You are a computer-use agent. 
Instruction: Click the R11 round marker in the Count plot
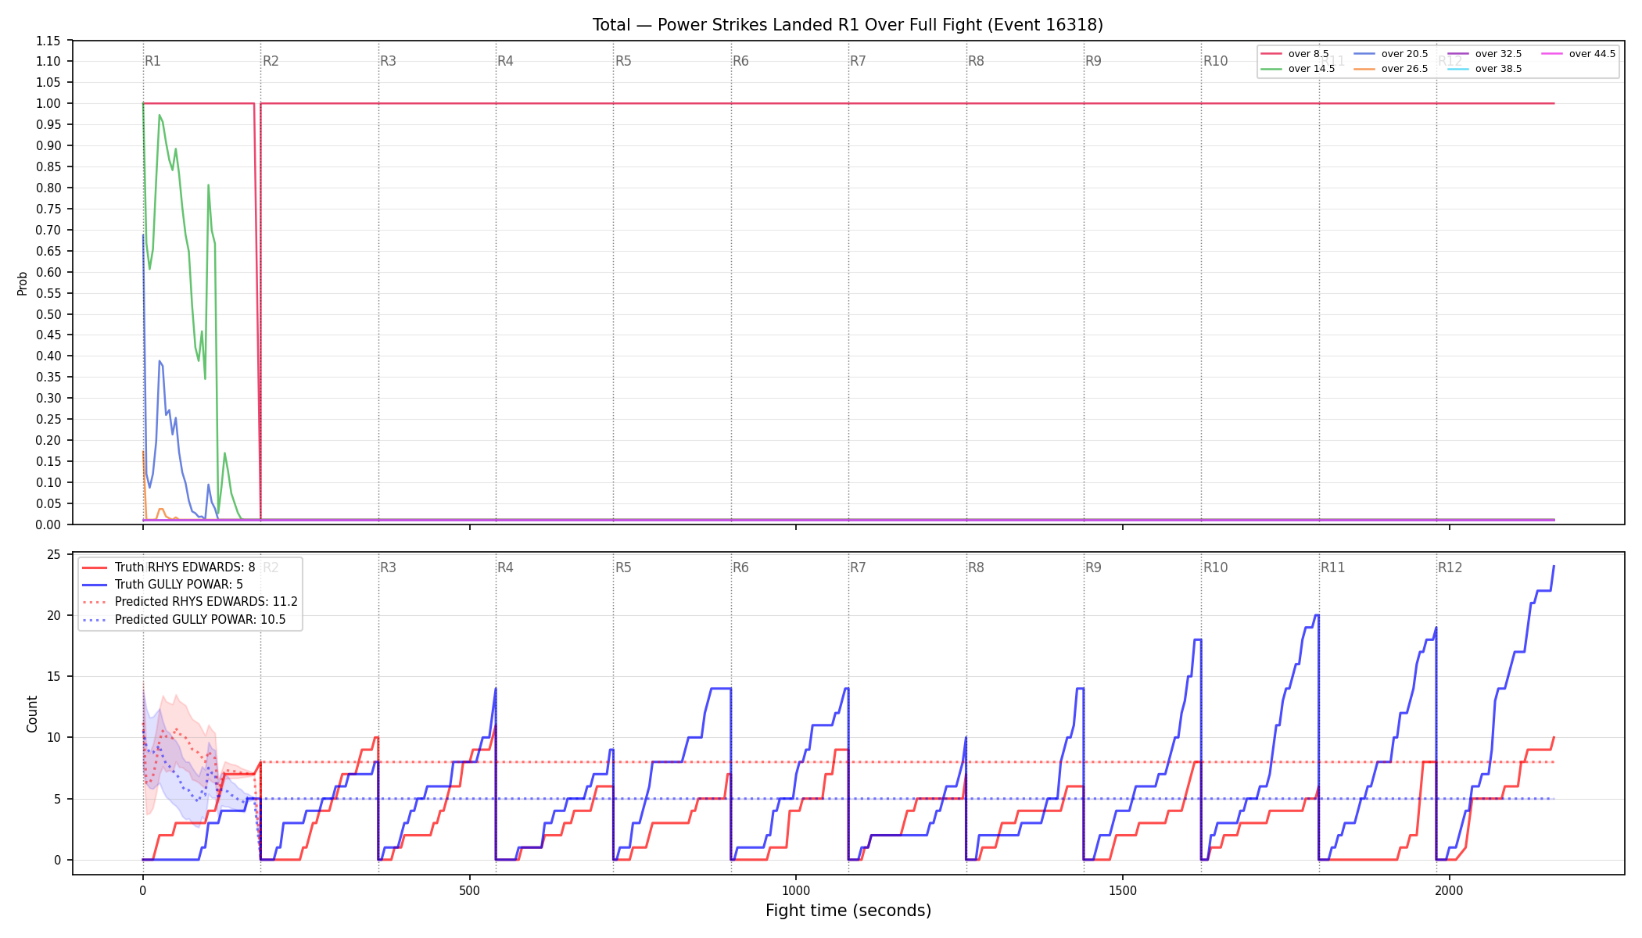point(1333,567)
